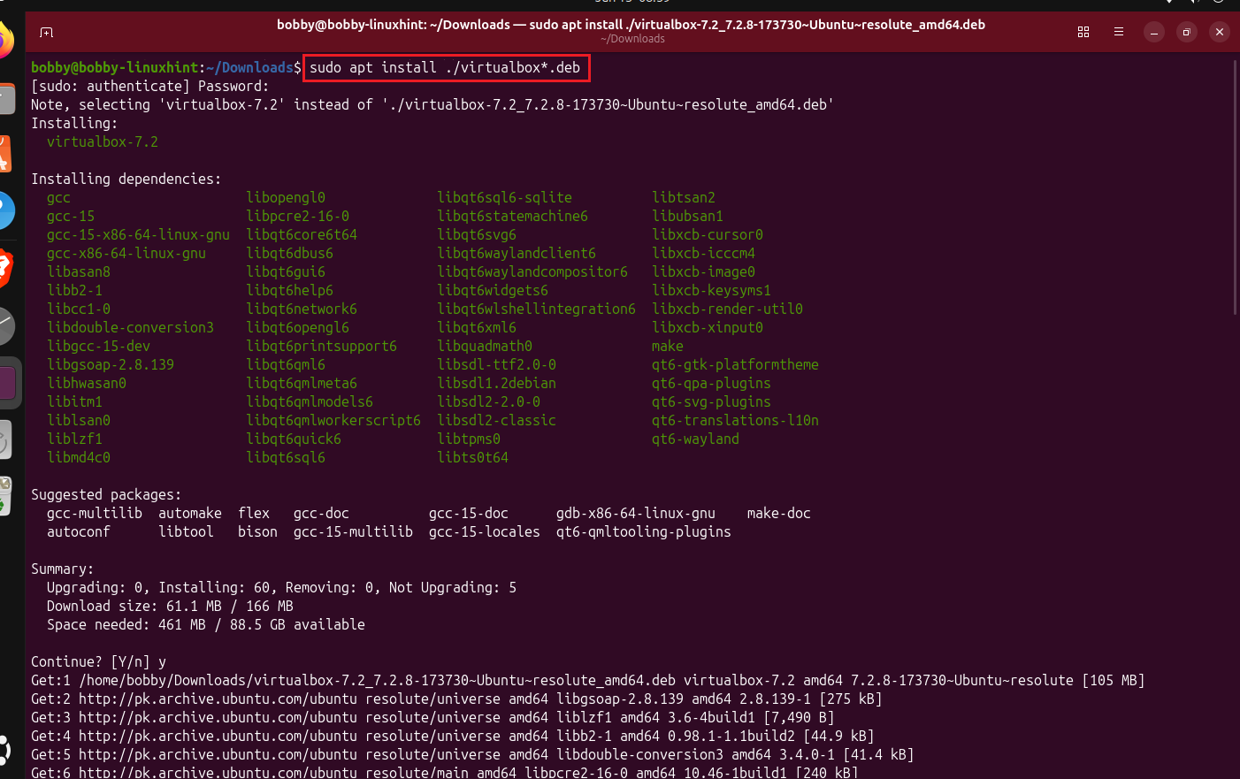
Task: Click the 'gcc-15-locales' suggested package
Action: 485,531
